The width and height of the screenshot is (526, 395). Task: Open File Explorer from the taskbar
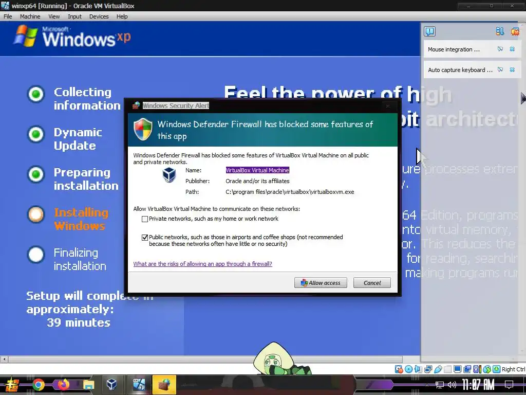[88, 385]
